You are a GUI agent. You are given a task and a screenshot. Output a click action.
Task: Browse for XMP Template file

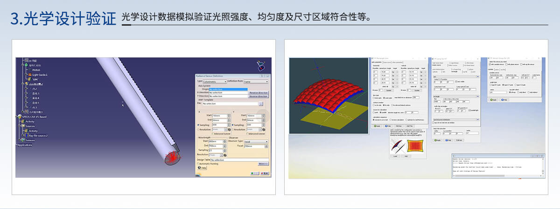(x=261, y=104)
